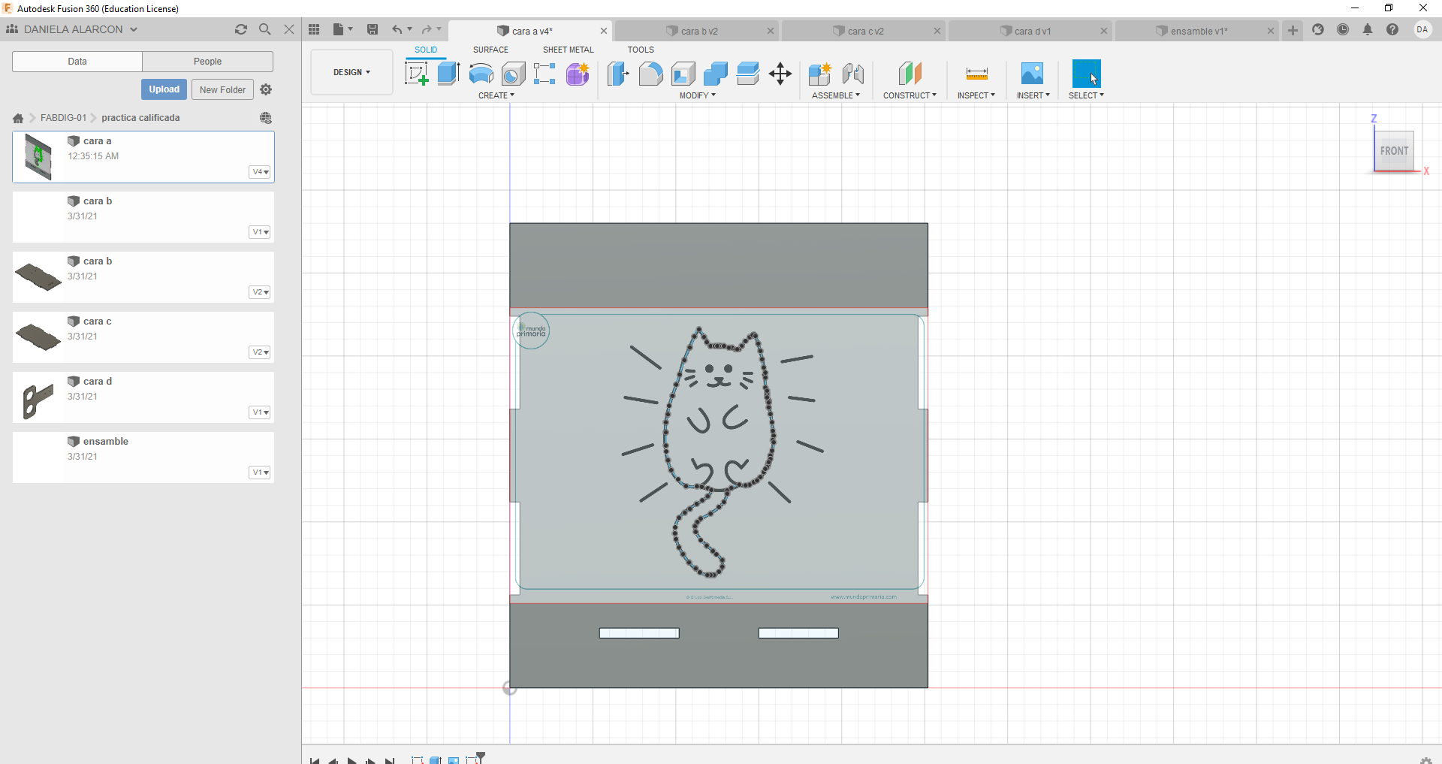Click the New Folder button

(222, 89)
